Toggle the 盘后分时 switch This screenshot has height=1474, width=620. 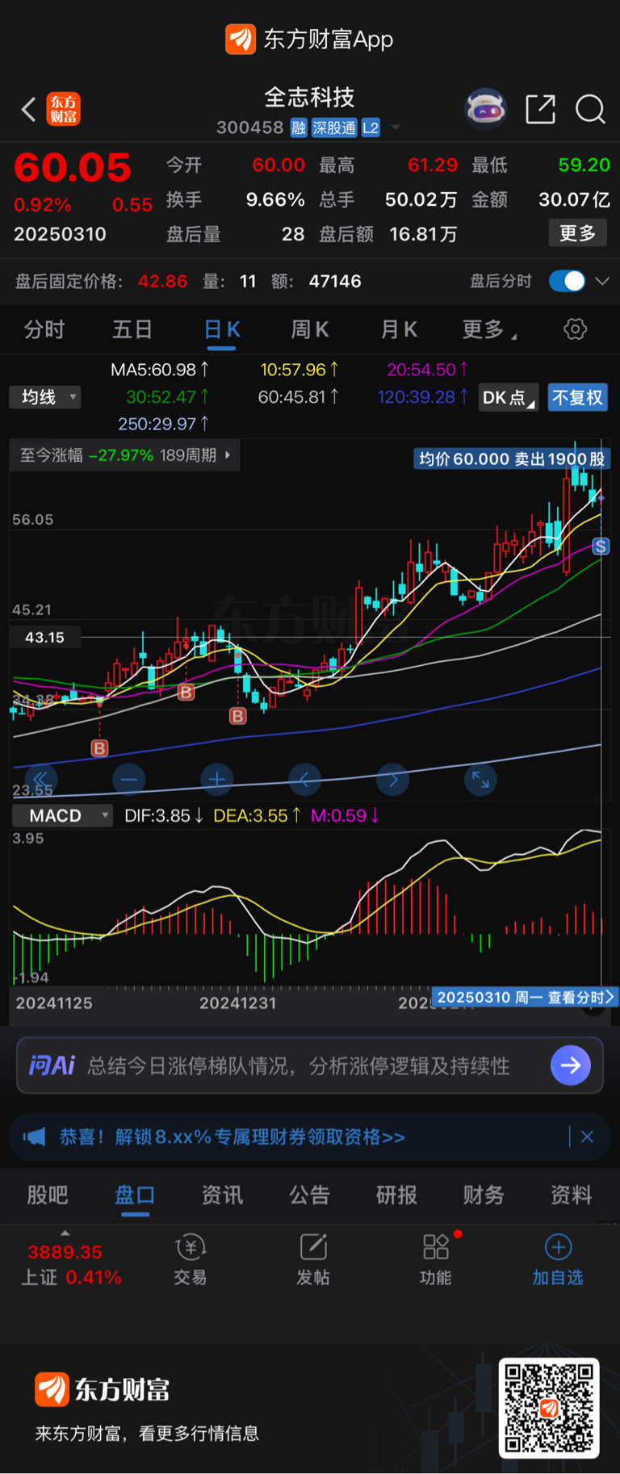pyautogui.click(x=567, y=281)
